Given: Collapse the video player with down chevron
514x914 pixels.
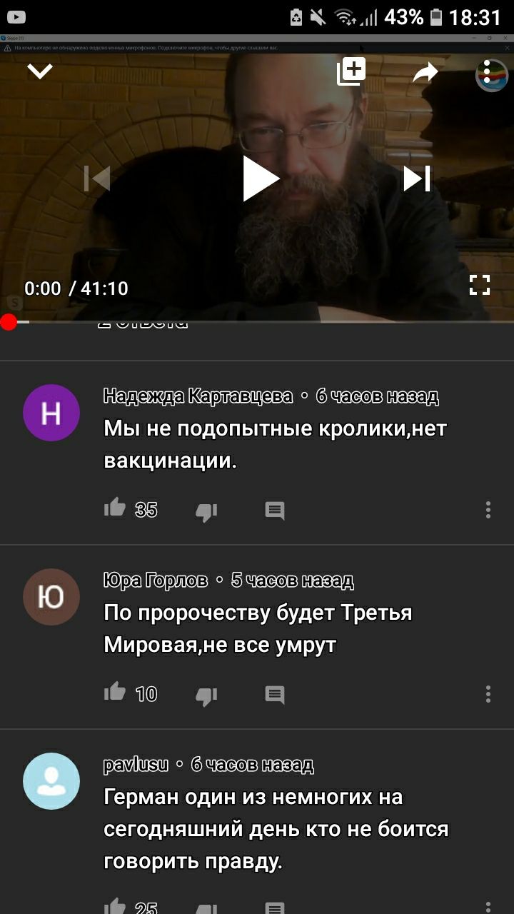Looking at the screenshot, I should tap(40, 71).
